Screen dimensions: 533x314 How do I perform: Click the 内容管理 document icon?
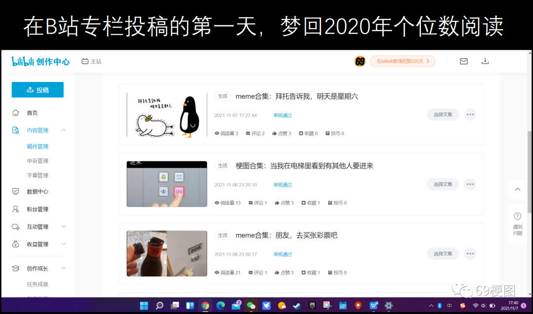[16, 130]
